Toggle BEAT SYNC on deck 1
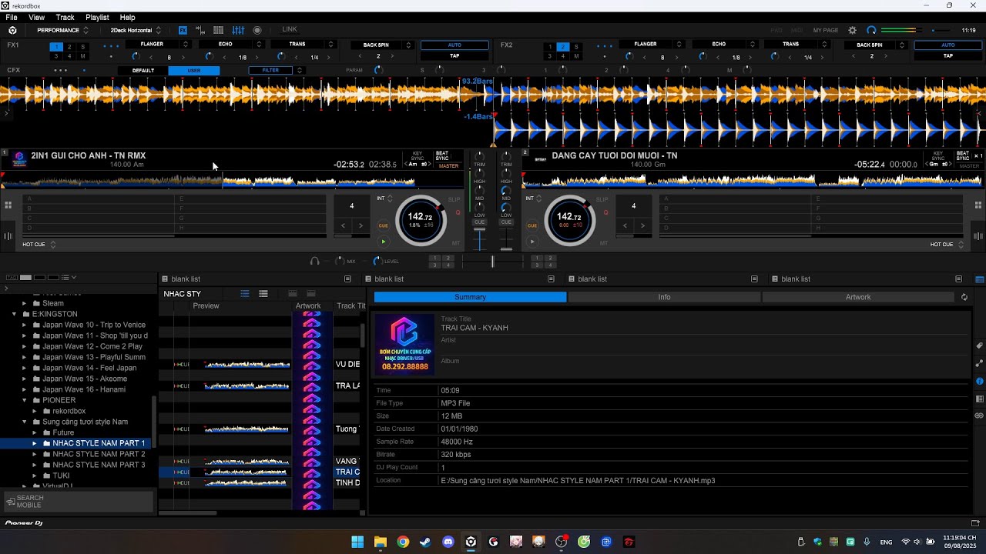The image size is (986, 554). tap(442, 156)
